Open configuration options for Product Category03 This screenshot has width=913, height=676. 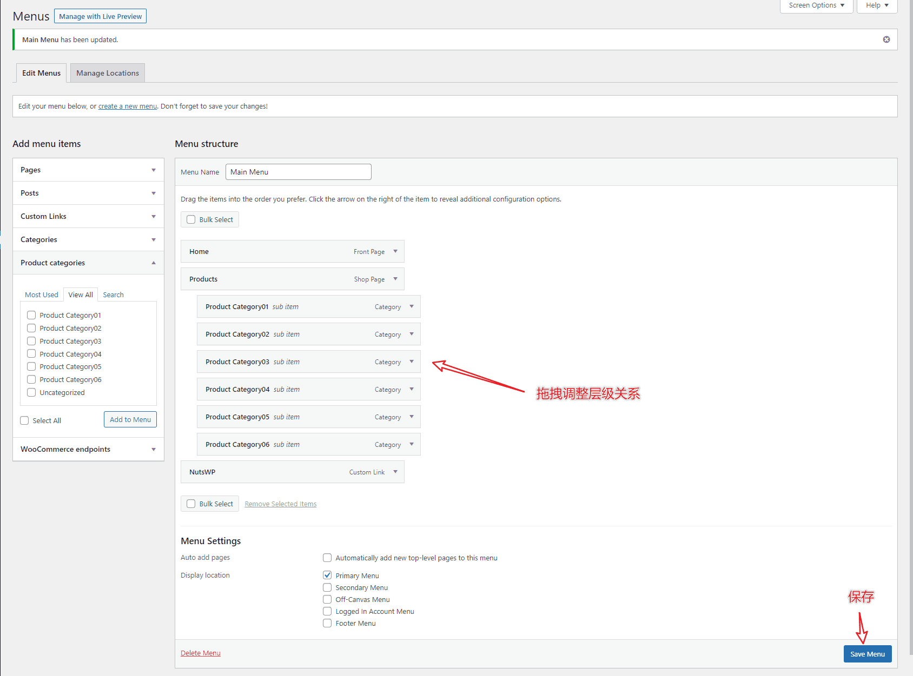tap(412, 362)
